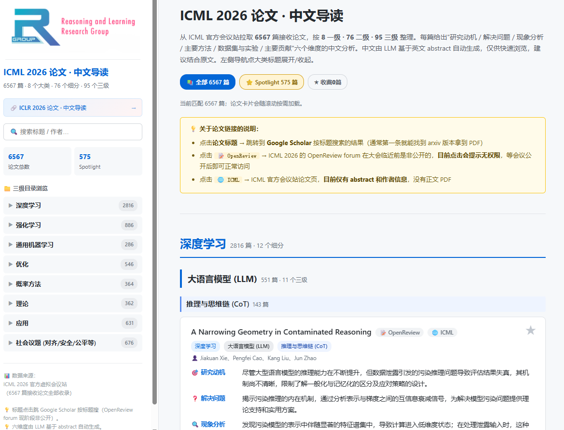The width and height of the screenshot is (564, 430).
Task: Click the sidebar title ICML 2026 论文 · 中文导读
Action: click(56, 72)
